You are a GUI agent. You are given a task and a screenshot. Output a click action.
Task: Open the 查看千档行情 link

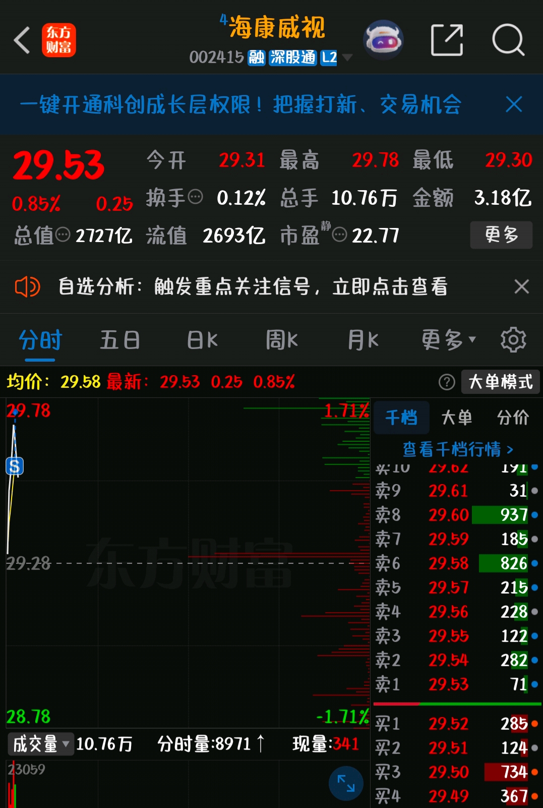click(x=458, y=449)
